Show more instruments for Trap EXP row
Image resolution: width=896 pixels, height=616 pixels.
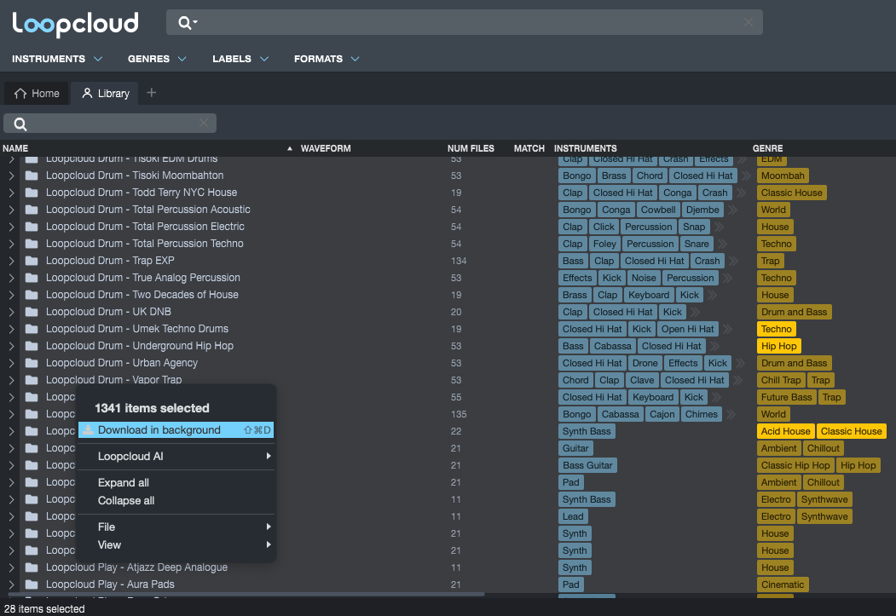733,261
